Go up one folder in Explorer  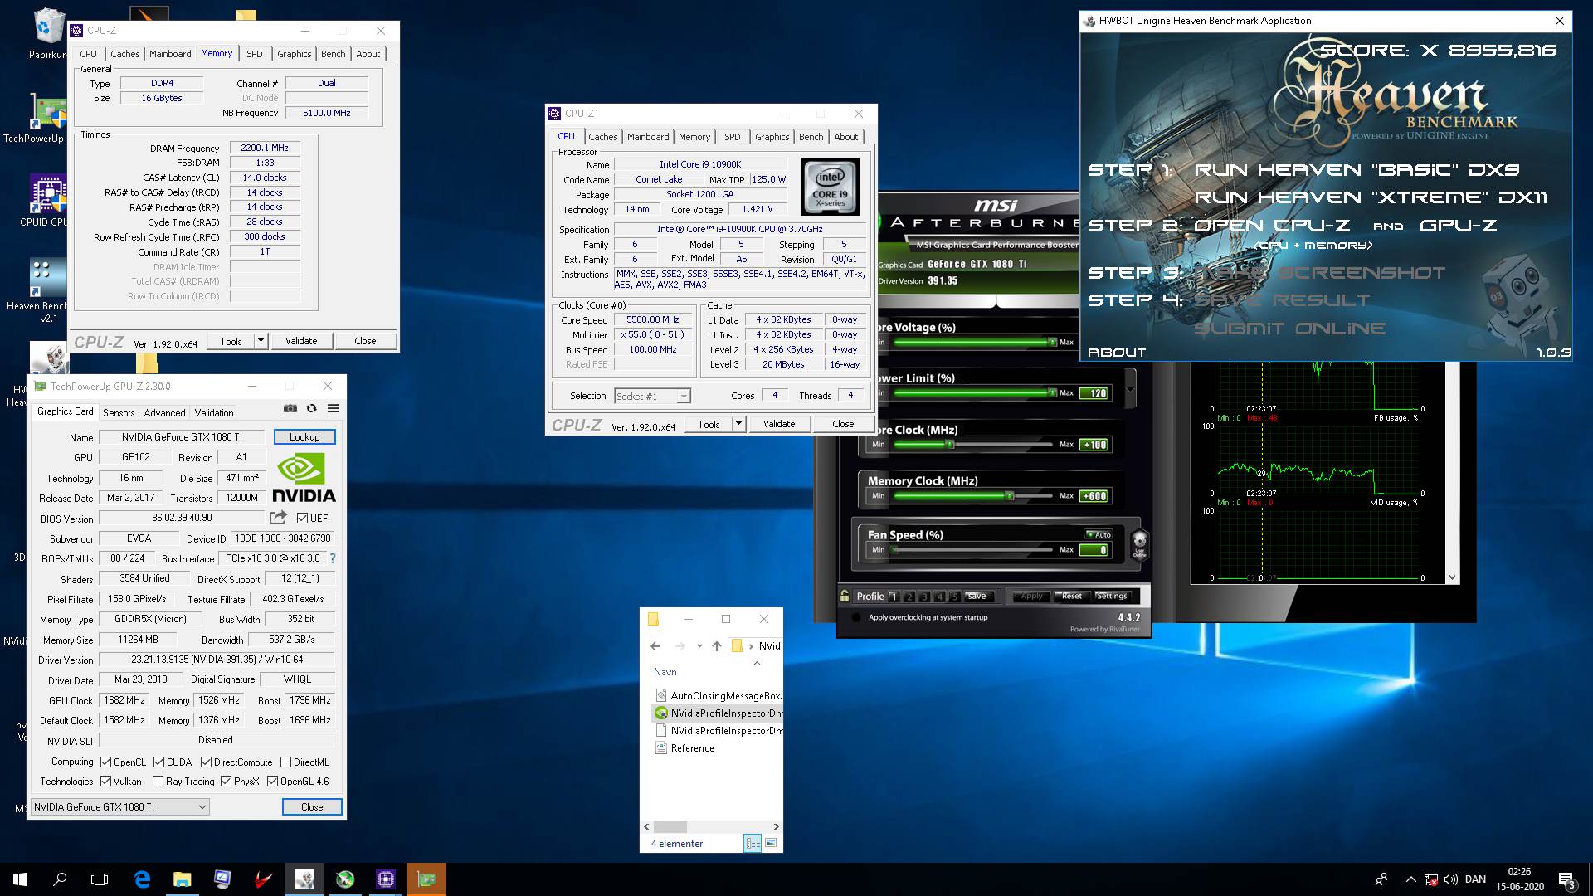tap(717, 646)
